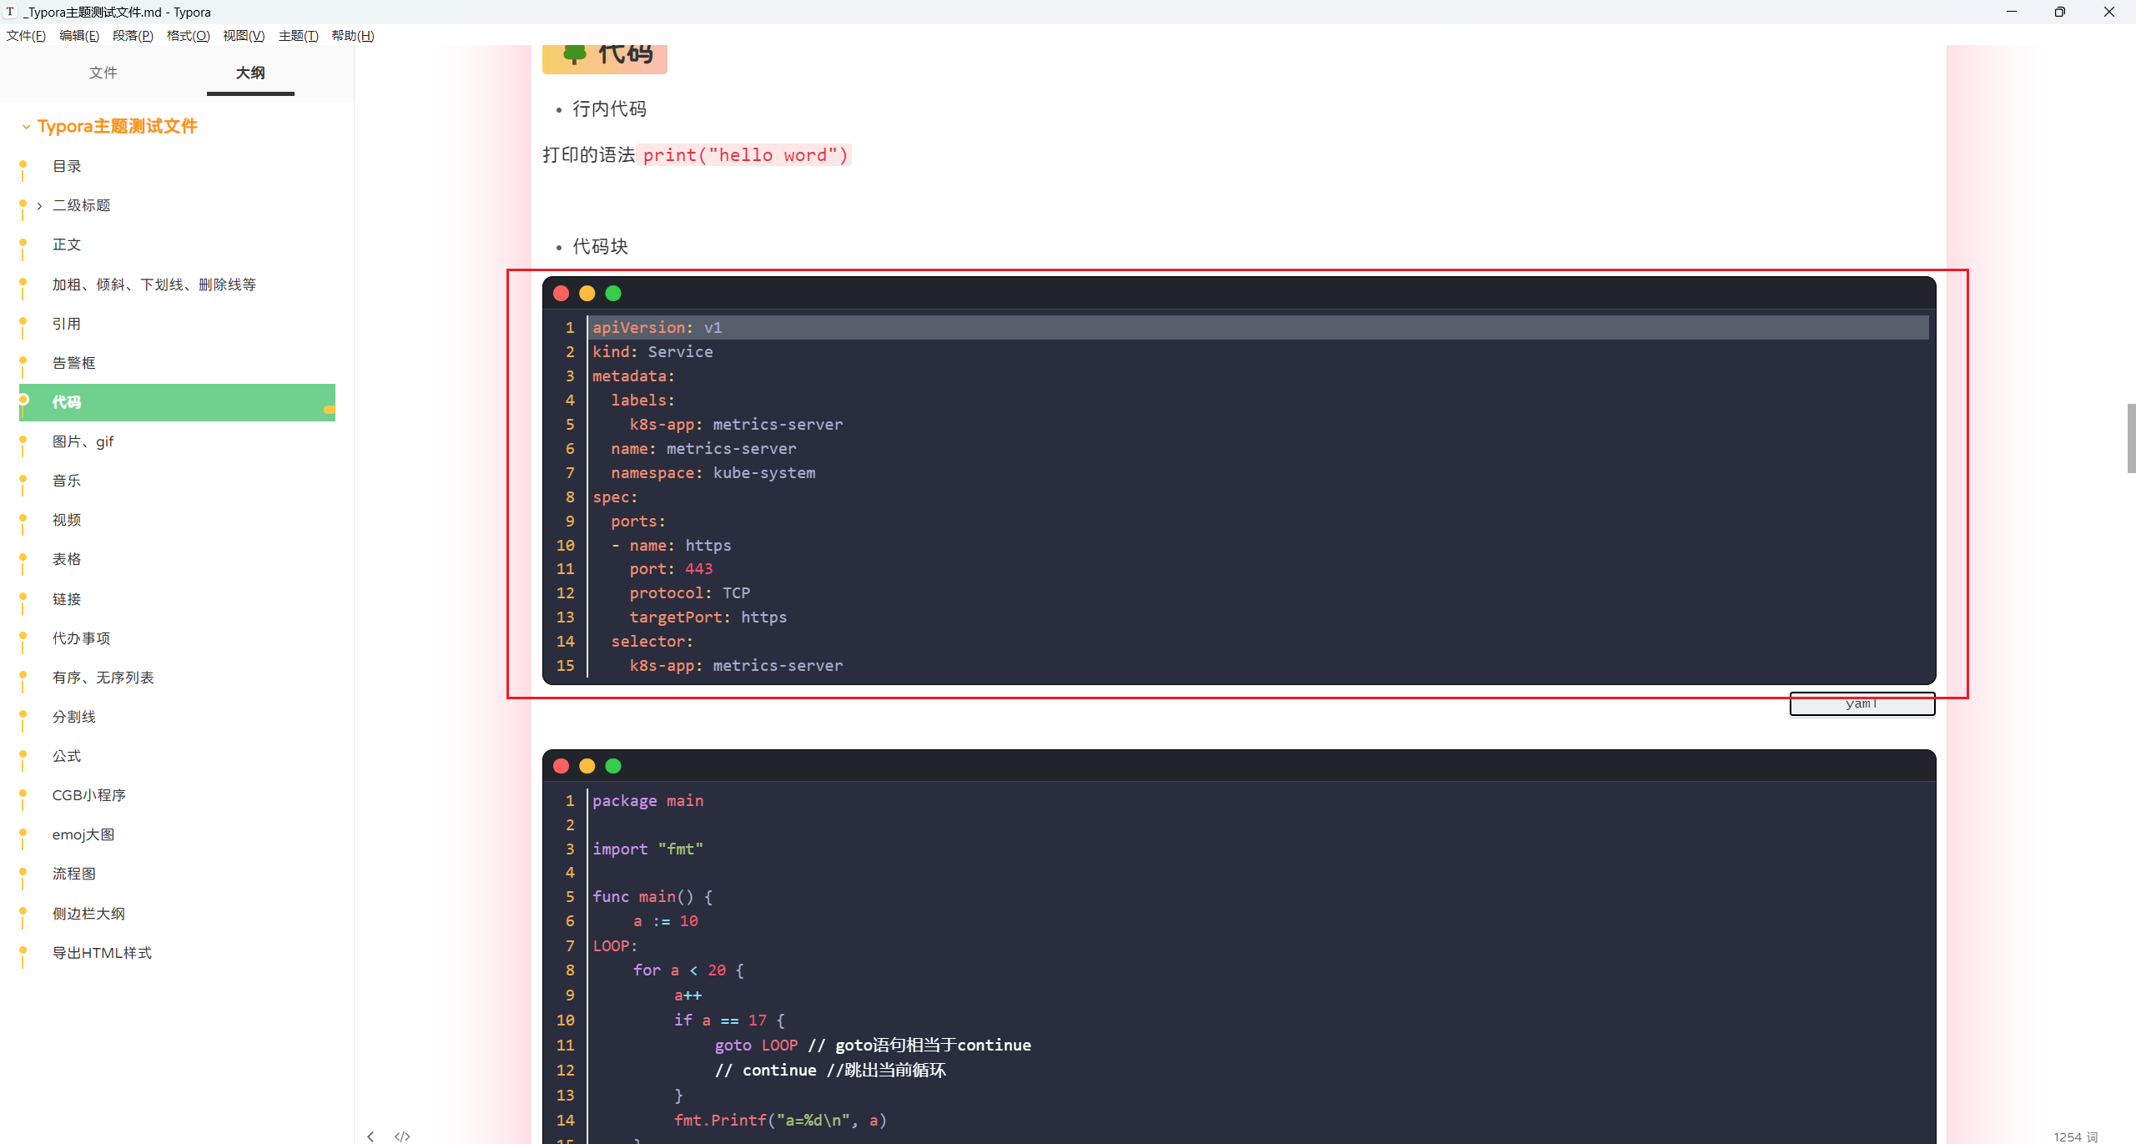The width and height of the screenshot is (2136, 1144).
Task: Expand the 二级标题 outline node
Action: click(x=39, y=206)
